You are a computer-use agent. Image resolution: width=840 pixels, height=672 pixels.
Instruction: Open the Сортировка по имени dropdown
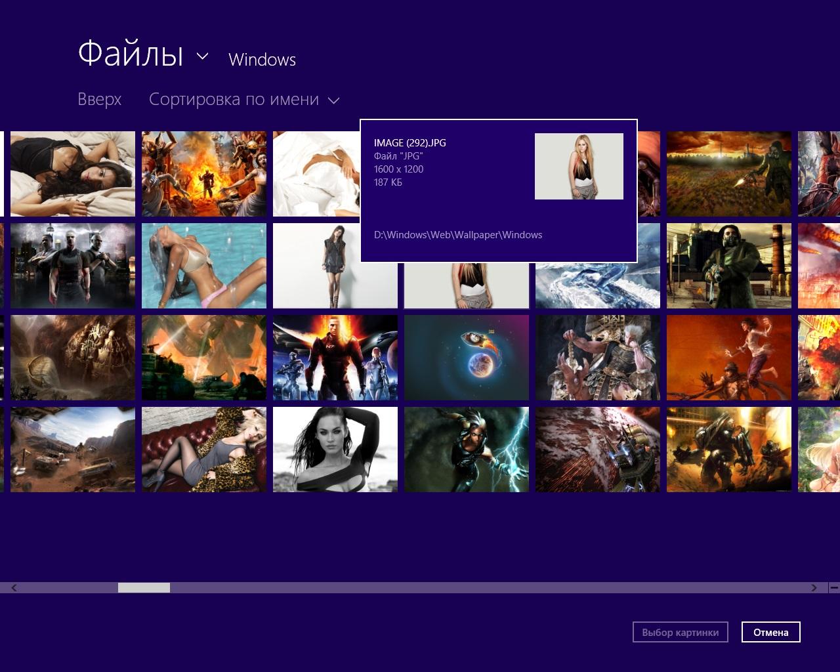click(x=243, y=100)
